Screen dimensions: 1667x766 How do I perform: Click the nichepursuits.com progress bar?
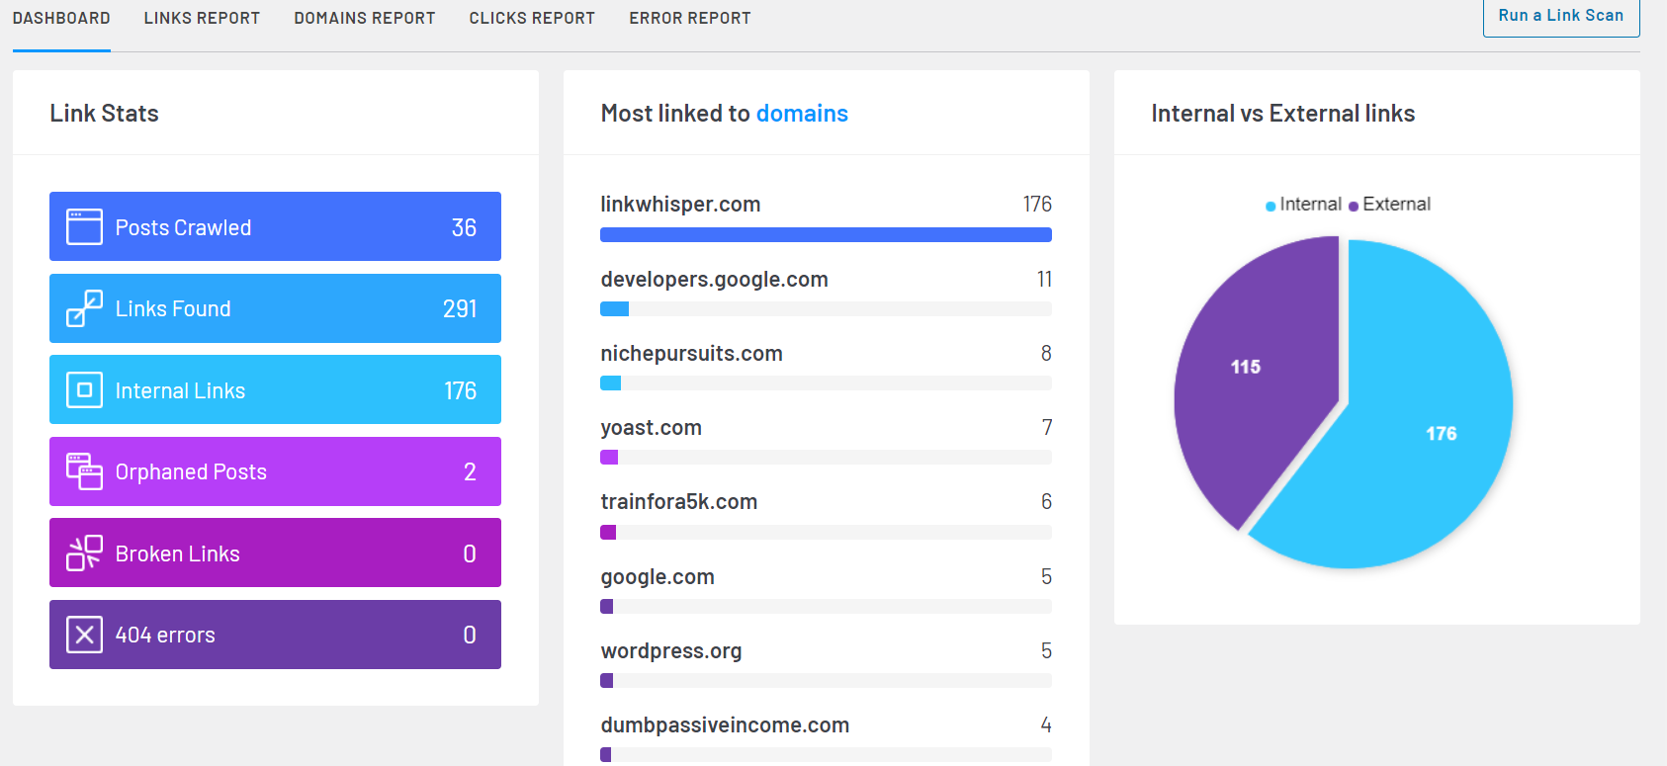tap(826, 383)
